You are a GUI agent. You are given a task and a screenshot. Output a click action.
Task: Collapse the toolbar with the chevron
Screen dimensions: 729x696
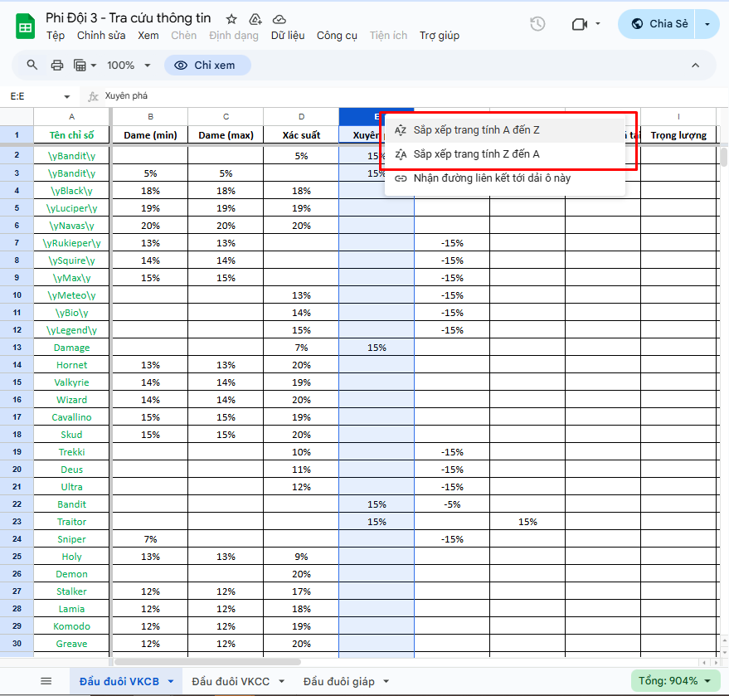pyautogui.click(x=695, y=66)
